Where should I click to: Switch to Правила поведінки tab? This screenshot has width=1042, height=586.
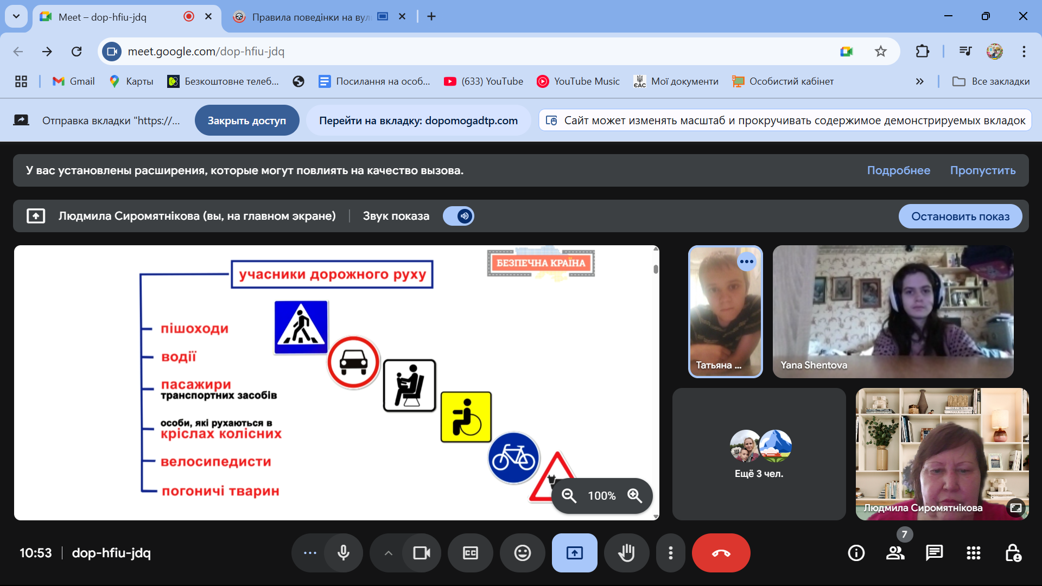[x=311, y=17]
